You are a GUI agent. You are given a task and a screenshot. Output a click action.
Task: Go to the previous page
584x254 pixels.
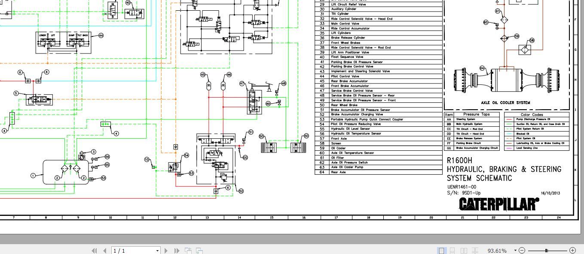point(105,251)
